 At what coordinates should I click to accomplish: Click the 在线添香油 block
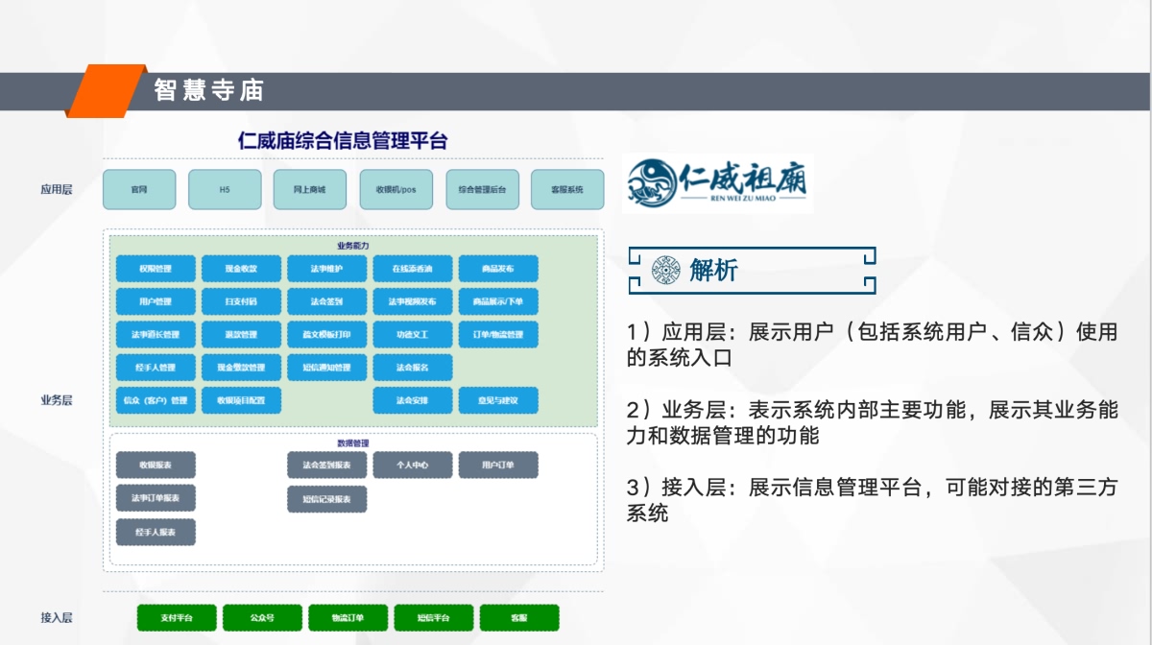(412, 269)
